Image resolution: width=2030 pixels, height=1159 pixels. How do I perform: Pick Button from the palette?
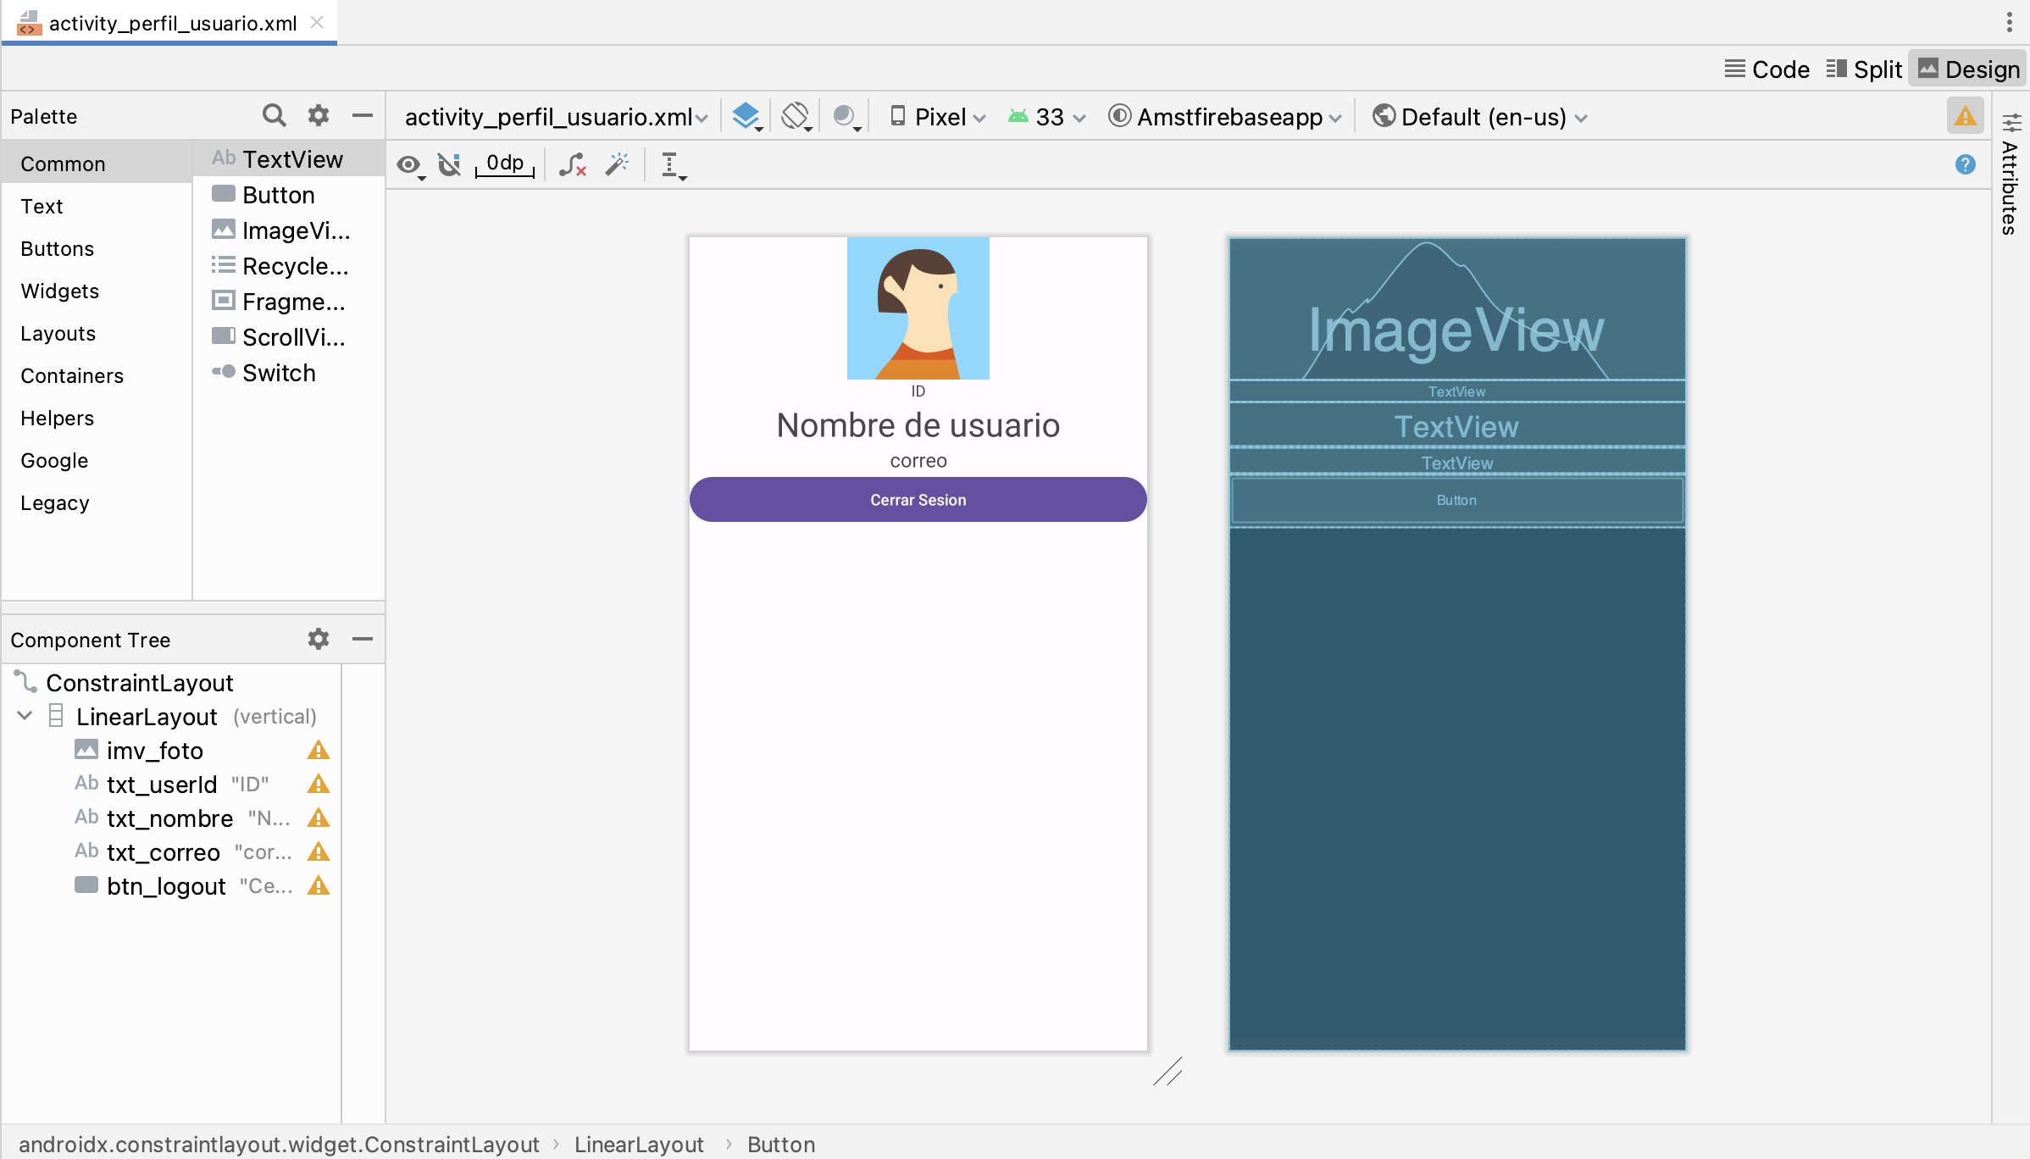[289, 195]
